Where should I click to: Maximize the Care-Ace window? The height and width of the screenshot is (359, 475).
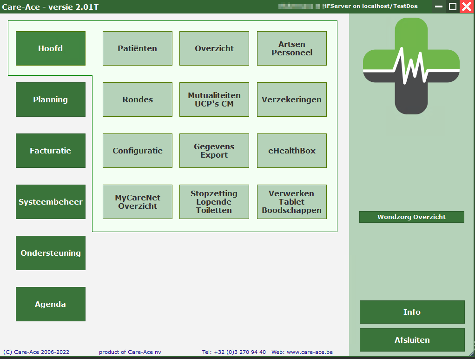coord(452,7)
